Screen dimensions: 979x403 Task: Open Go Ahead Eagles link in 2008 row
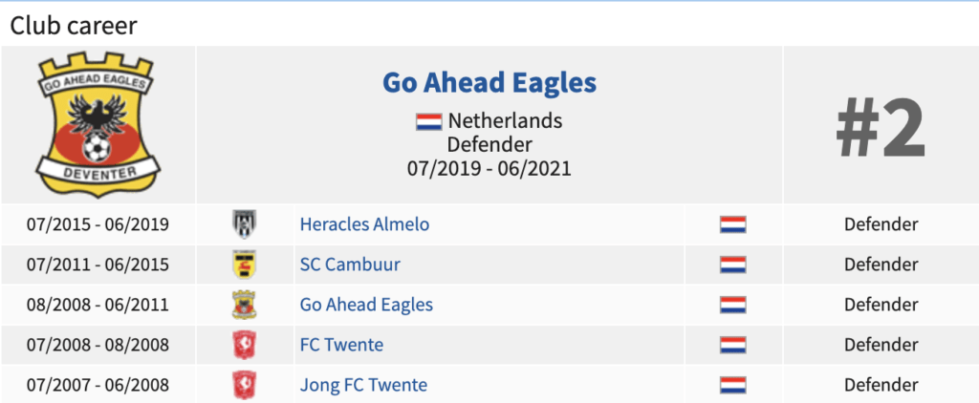point(366,305)
